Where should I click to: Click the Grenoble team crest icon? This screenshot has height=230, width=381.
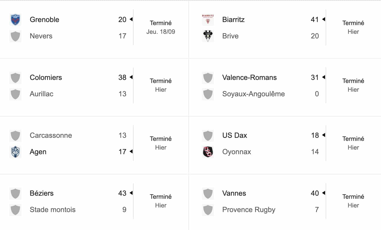coord(15,20)
